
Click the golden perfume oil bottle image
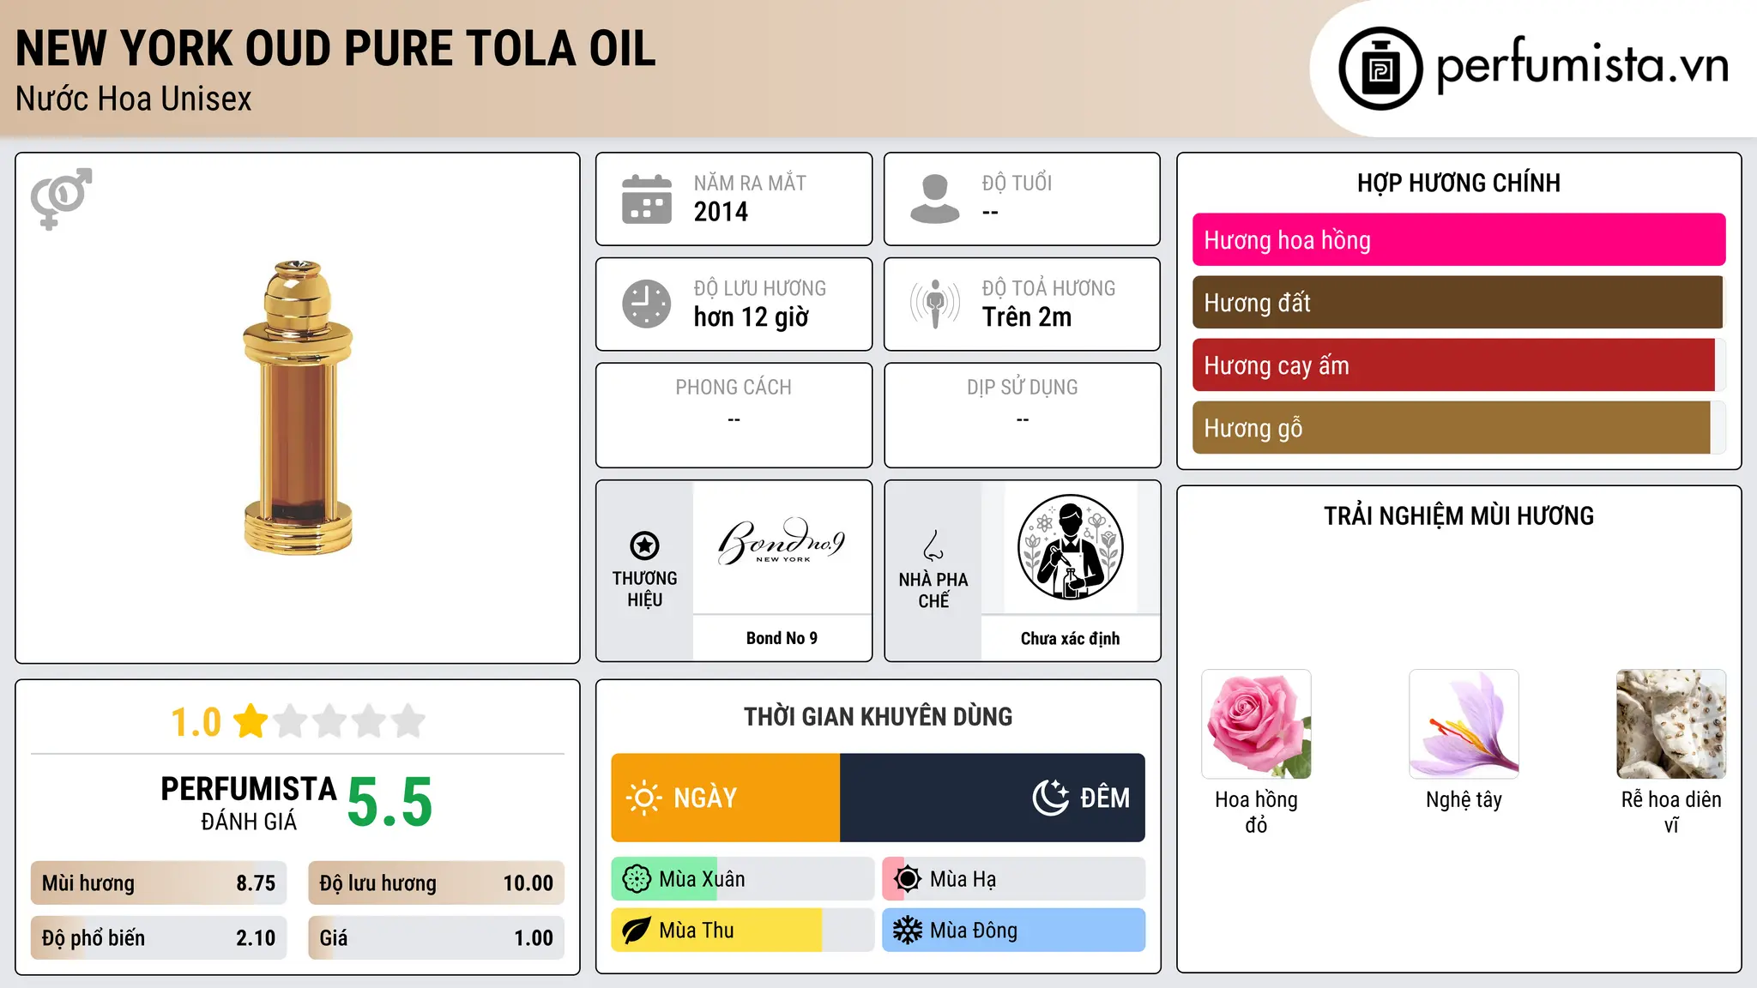click(x=298, y=407)
